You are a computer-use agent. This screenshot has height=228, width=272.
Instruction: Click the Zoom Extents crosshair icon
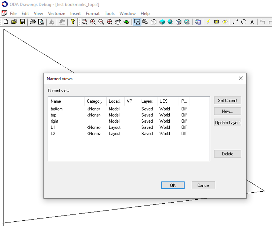click(109, 23)
